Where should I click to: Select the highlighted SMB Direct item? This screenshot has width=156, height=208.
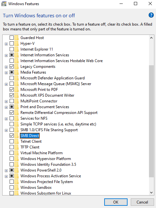click(x=30, y=136)
